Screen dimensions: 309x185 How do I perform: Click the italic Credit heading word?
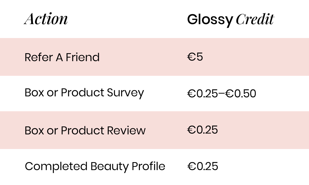[255, 19]
